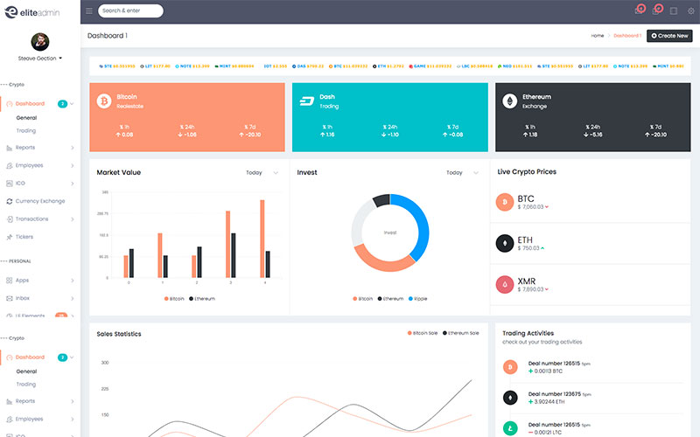
Task: Expand the Apps menu with its chevron
Action: (73, 281)
